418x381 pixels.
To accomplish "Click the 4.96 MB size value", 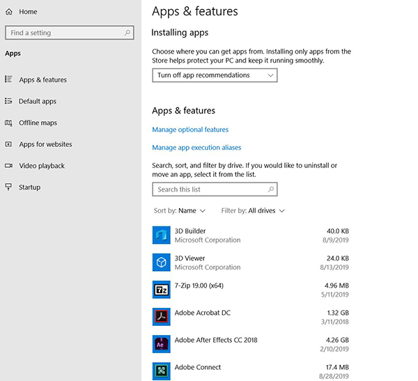I will 336,286.
